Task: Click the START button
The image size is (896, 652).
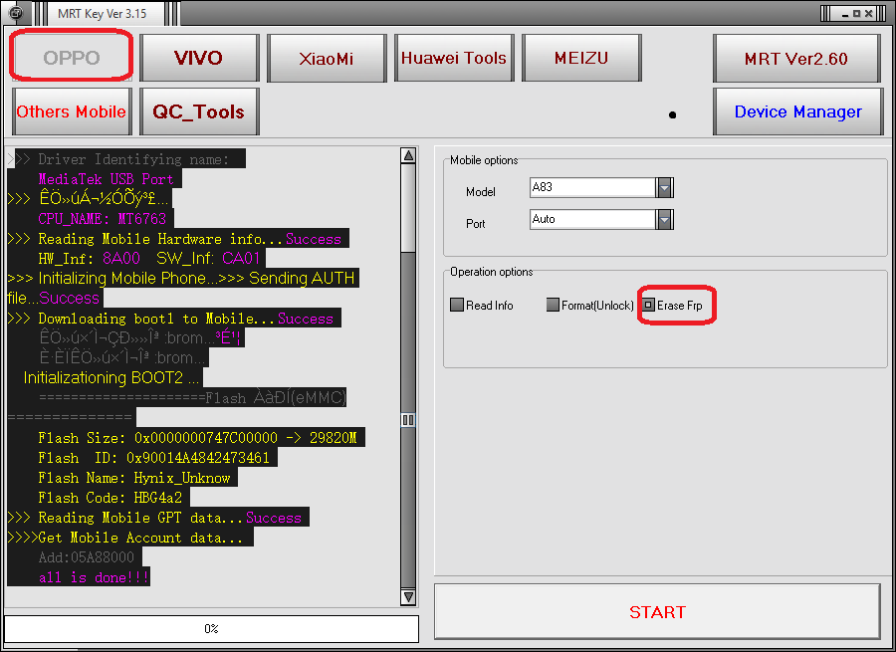Action: pos(657,611)
